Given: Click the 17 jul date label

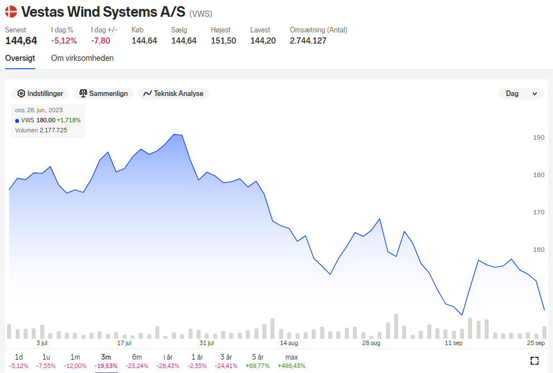Looking at the screenshot, I should click(124, 343).
